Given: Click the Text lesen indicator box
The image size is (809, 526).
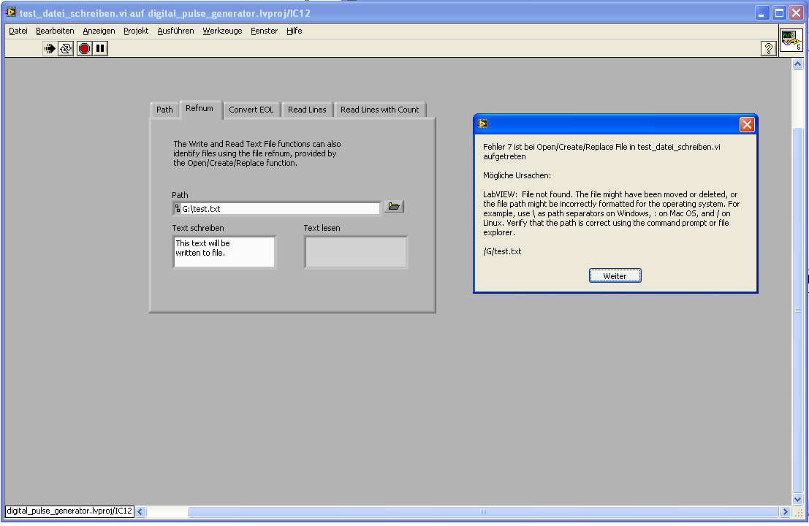Looking at the screenshot, I should coord(356,252).
